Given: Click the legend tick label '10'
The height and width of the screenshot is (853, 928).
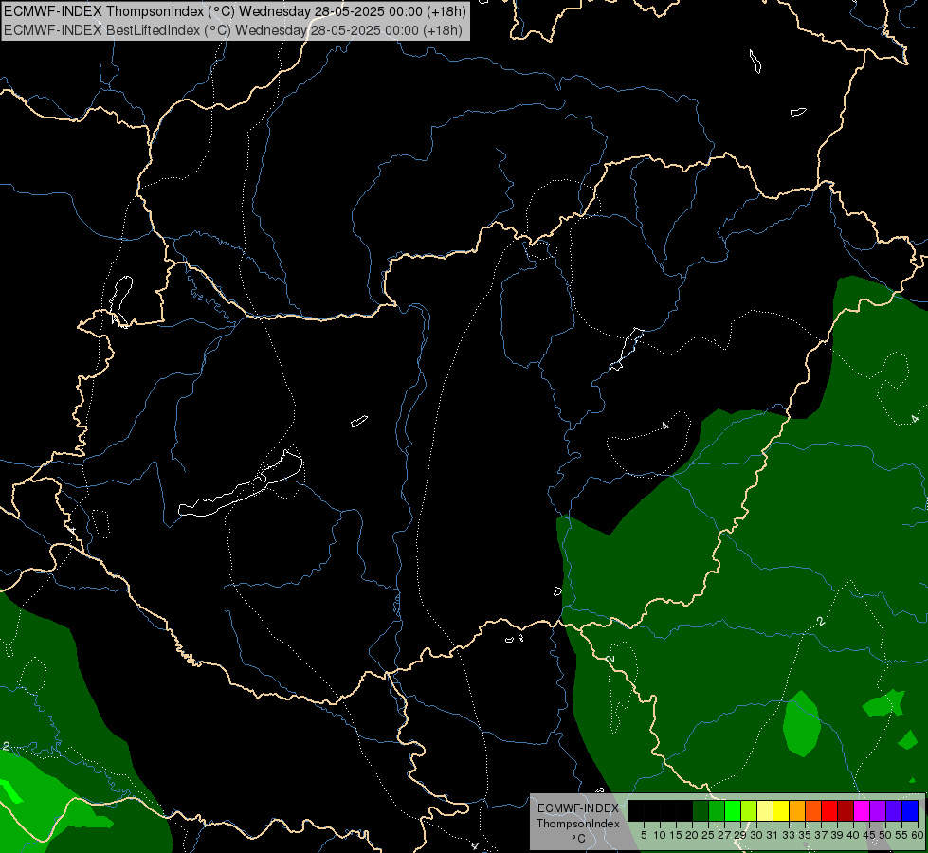Looking at the screenshot, I should pos(660,835).
